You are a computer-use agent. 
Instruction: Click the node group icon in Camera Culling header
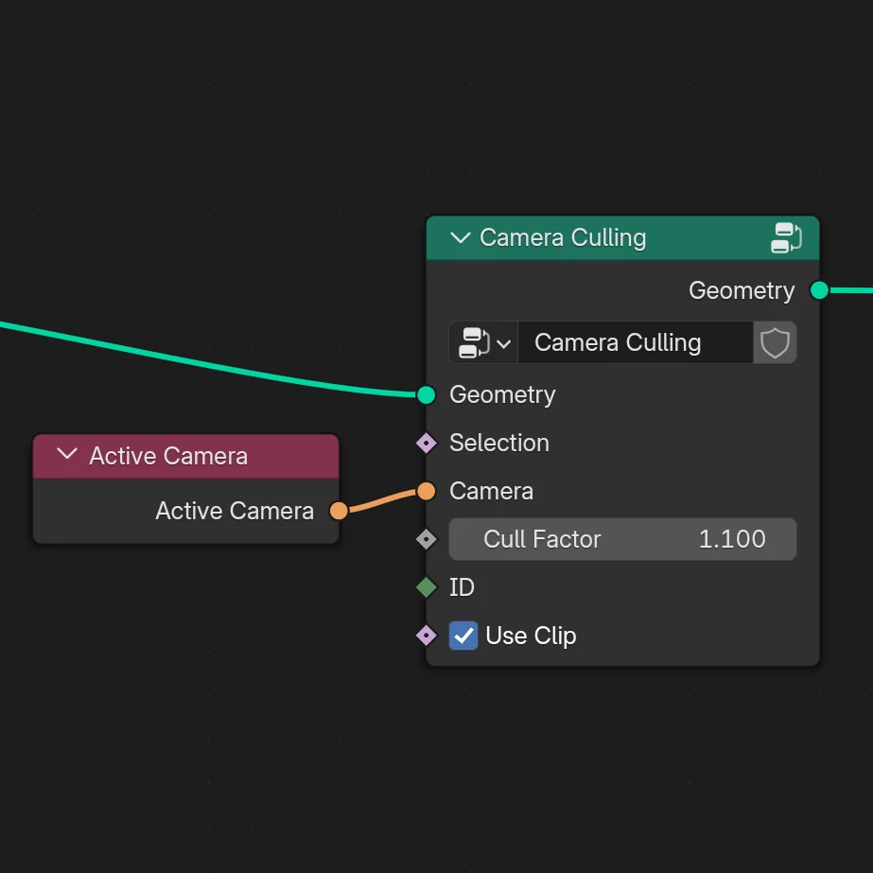[785, 238]
